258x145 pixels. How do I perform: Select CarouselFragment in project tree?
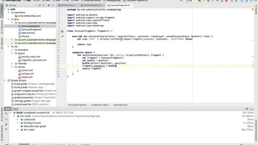[x=31, y=29]
